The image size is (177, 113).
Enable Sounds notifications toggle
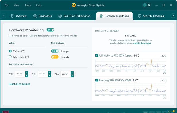click(x=55, y=57)
